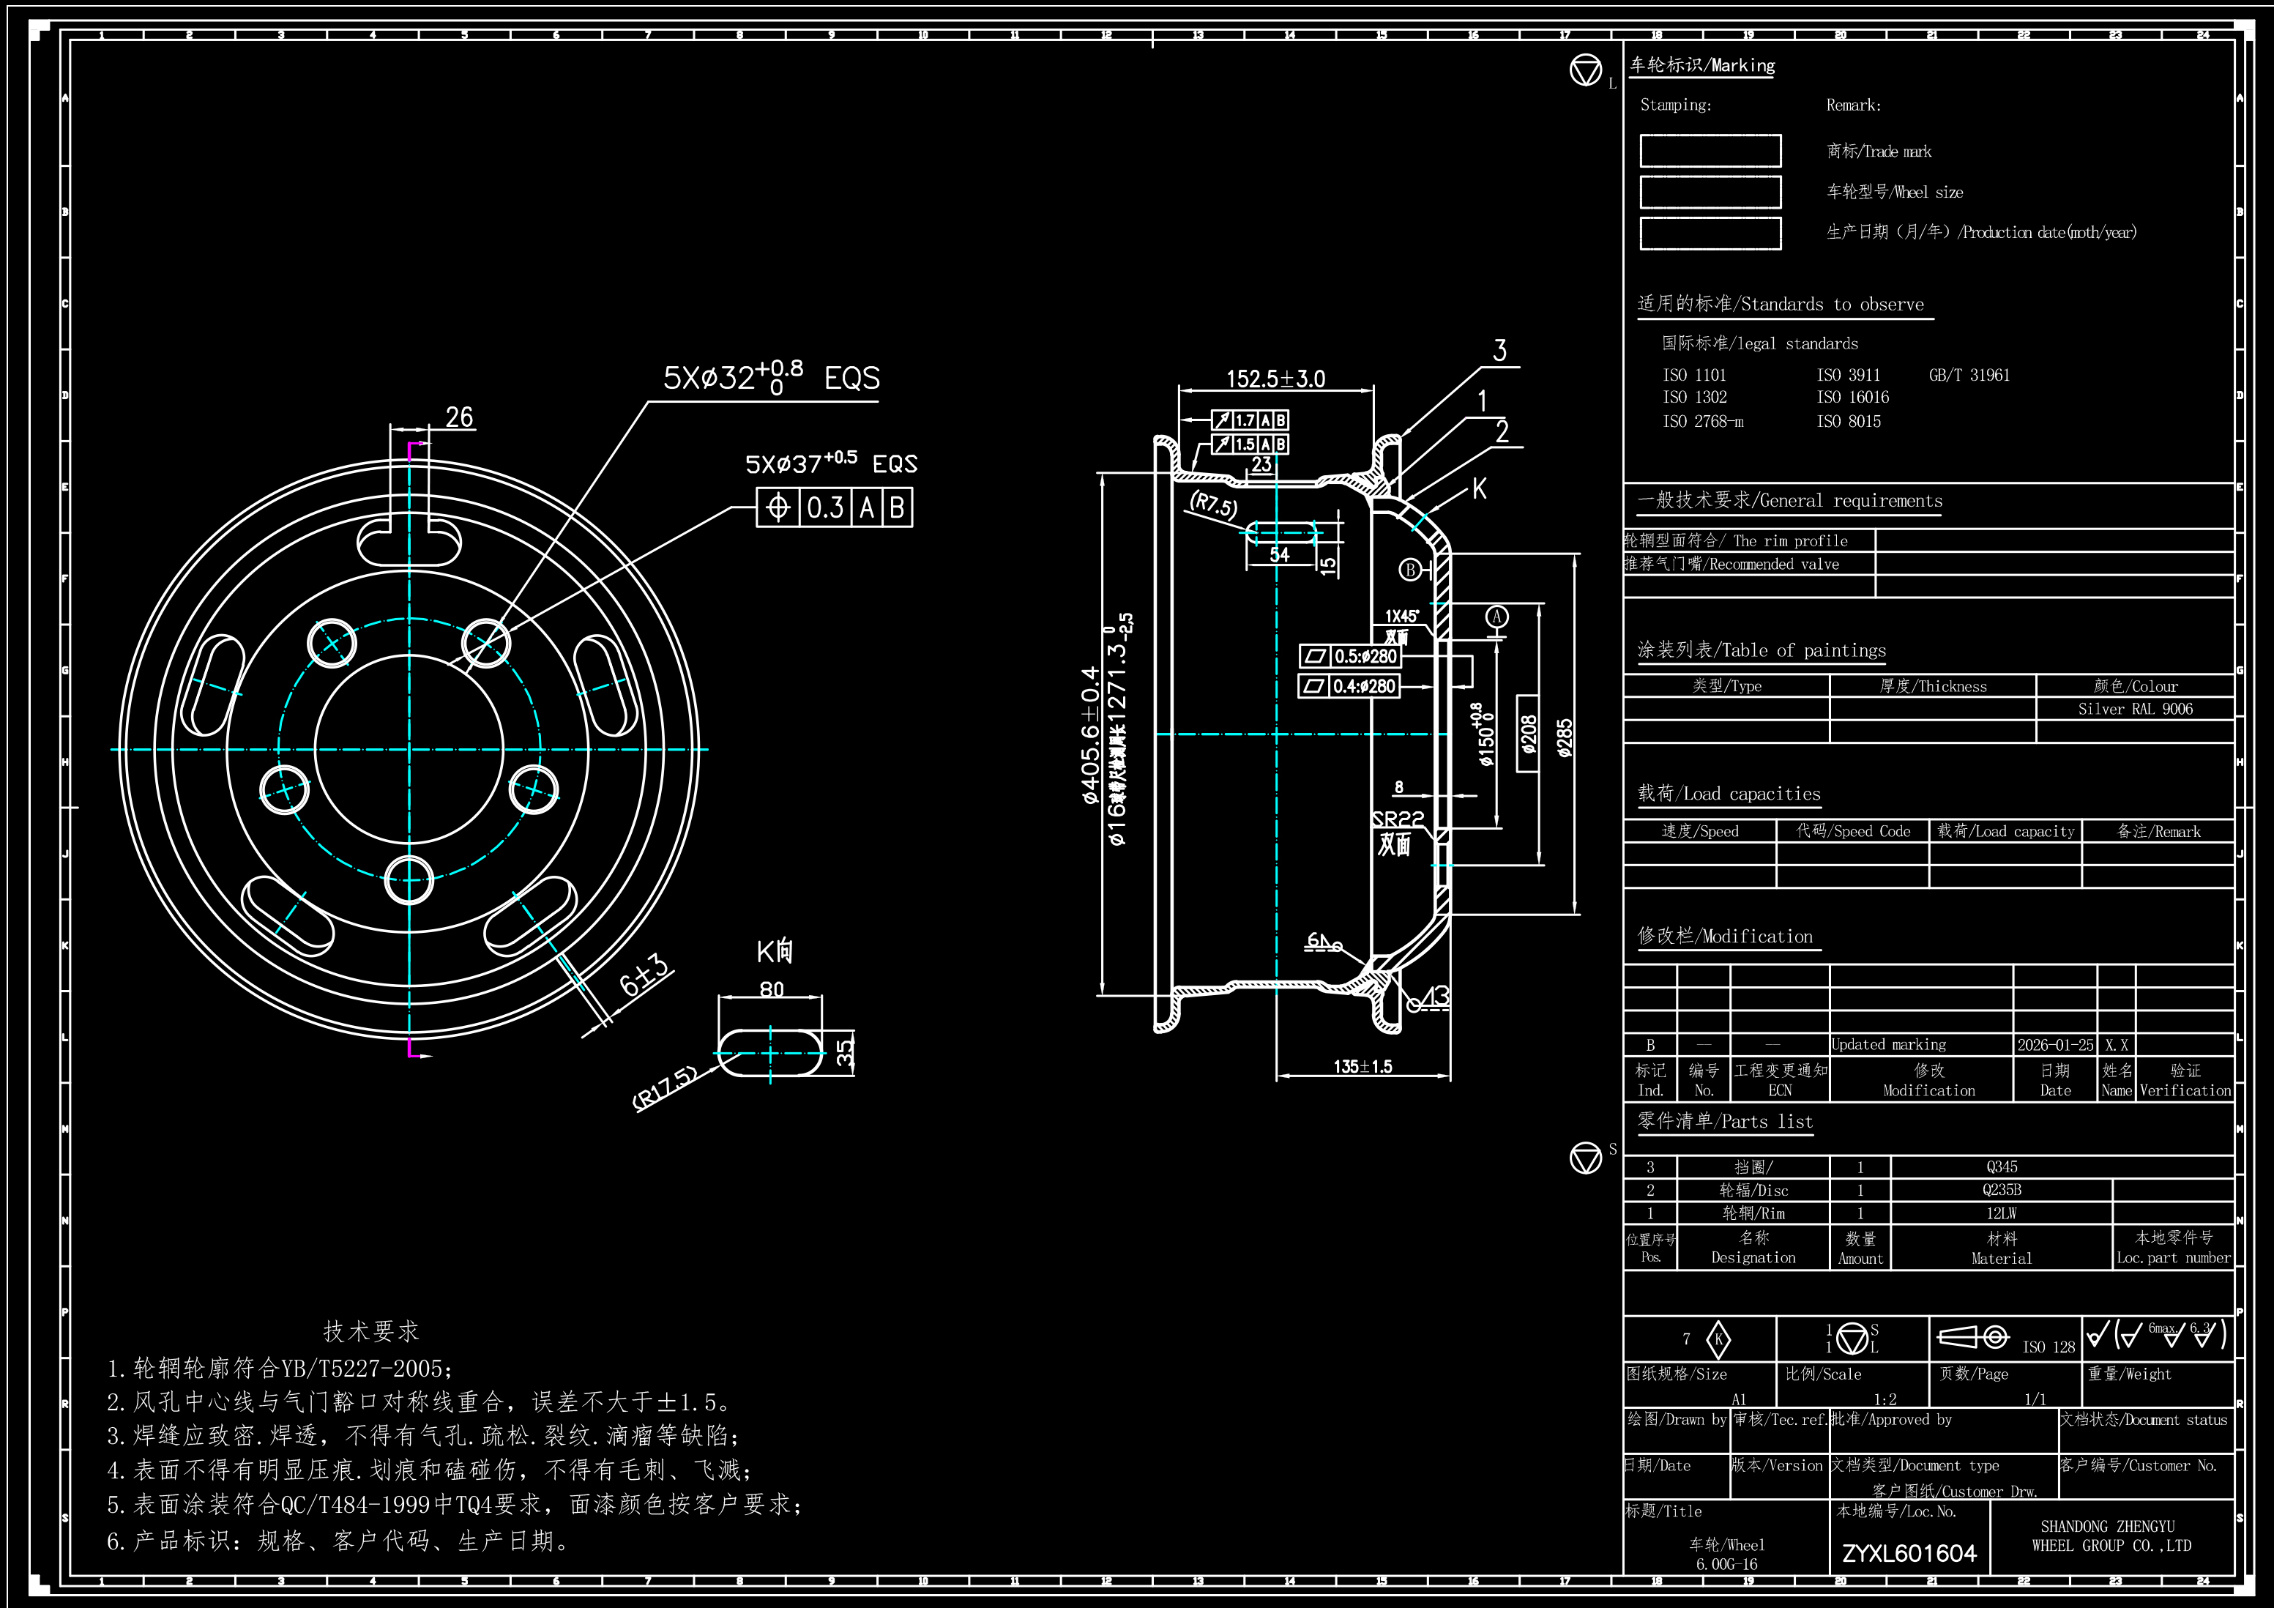This screenshot has width=2274, height=1608.
Task: Click the Updated marking modification entry
Action: click(1887, 1045)
